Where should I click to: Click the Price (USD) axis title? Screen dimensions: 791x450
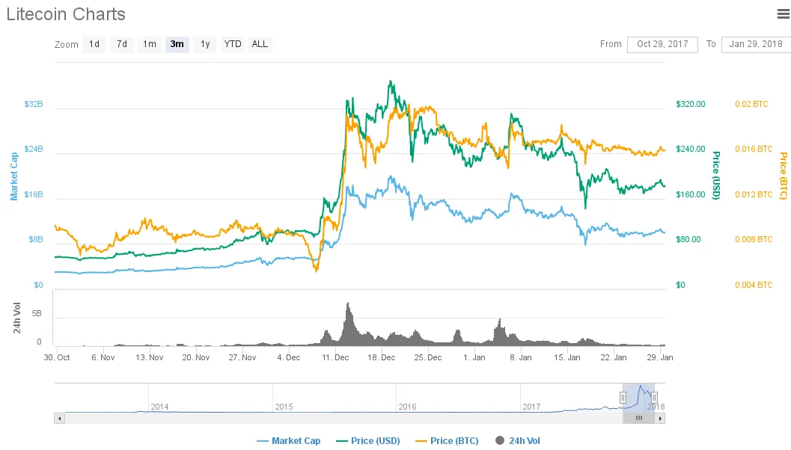[716, 175]
